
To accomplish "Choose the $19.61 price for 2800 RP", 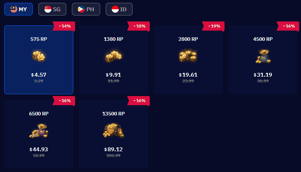I will click(x=188, y=75).
